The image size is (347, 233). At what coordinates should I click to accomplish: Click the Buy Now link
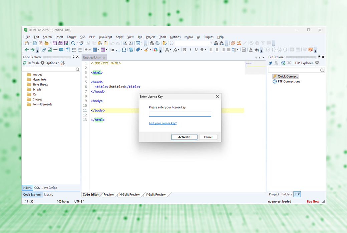313,201
